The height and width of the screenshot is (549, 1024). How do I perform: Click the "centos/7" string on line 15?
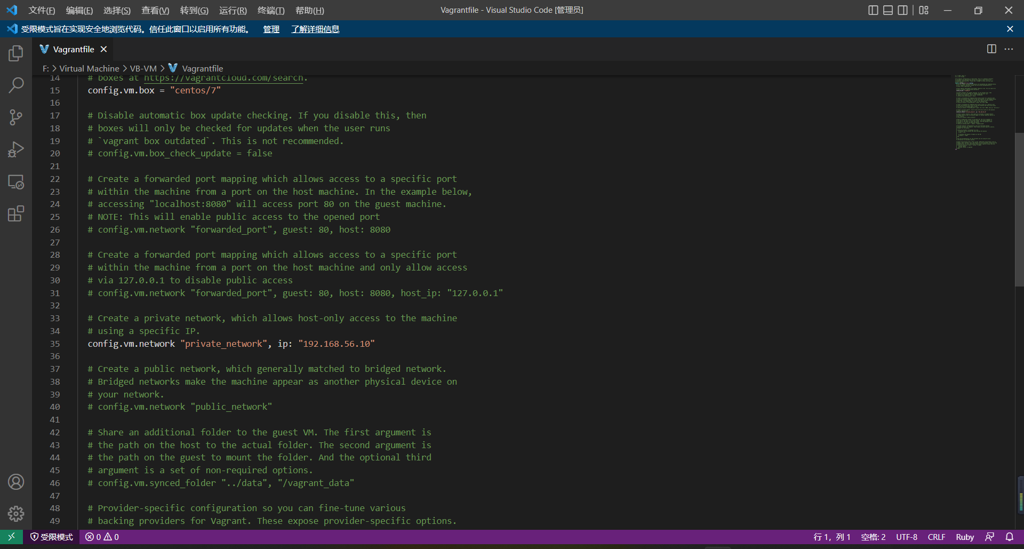(x=195, y=90)
